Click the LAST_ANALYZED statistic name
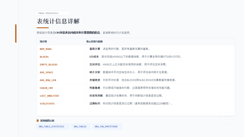The width and height of the screenshot is (244, 137). click(x=49, y=96)
